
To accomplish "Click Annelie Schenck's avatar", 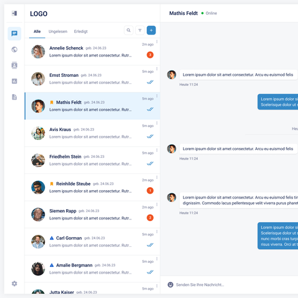I will click(38, 52).
